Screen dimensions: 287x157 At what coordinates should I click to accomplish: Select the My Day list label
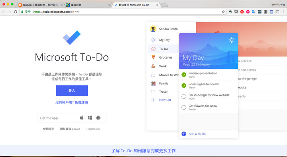[x=165, y=40]
